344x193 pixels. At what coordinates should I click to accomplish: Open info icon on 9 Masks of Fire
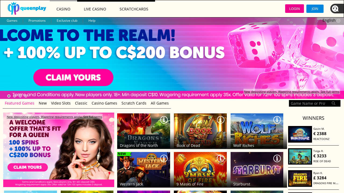tap(221, 158)
